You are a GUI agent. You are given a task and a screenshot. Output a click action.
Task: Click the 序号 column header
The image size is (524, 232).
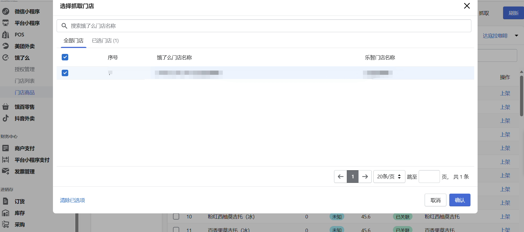[113, 58]
